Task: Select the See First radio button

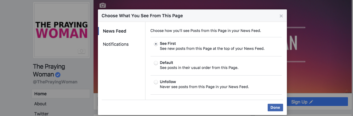Action: click(156, 44)
